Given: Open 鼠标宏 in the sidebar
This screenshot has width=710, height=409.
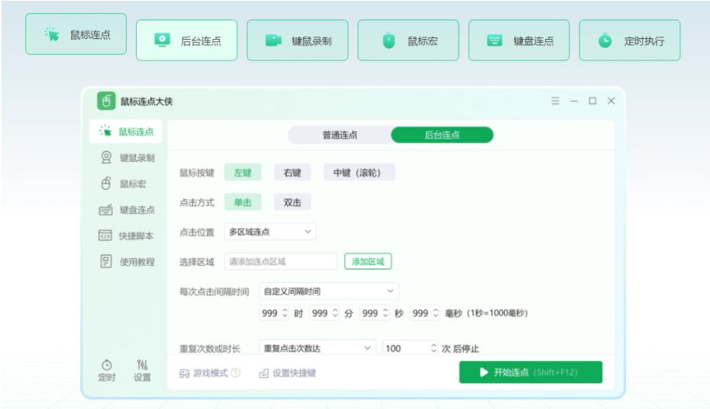Looking at the screenshot, I should tap(125, 184).
